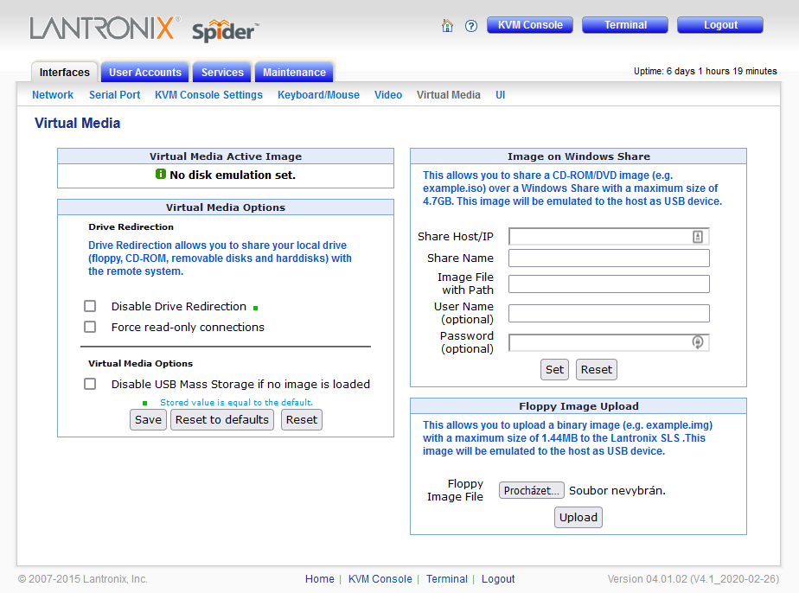Check Disable USB Mass Storage option

[90, 384]
